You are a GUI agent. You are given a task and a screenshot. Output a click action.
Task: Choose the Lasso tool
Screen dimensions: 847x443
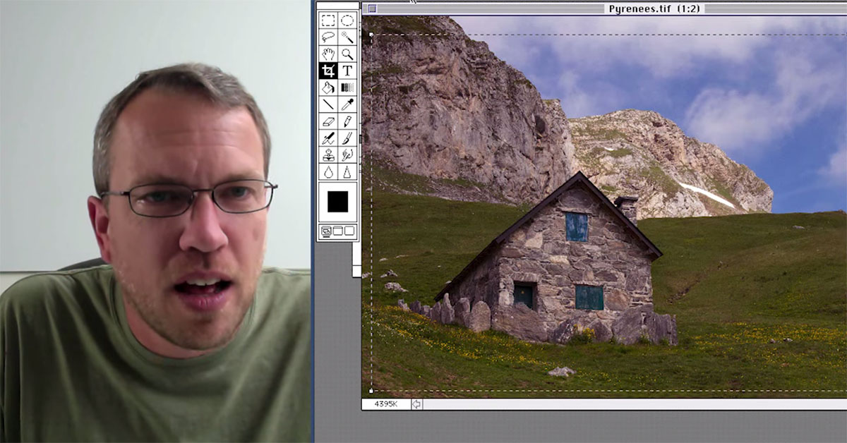[x=328, y=37]
